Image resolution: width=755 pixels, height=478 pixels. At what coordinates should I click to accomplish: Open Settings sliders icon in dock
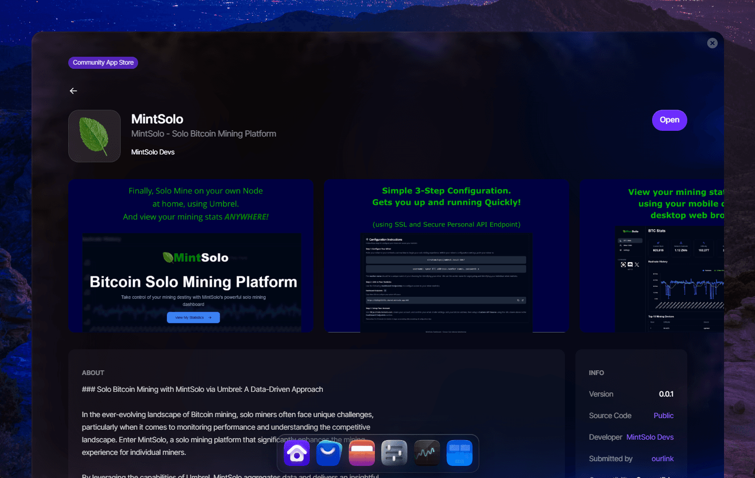tap(394, 453)
